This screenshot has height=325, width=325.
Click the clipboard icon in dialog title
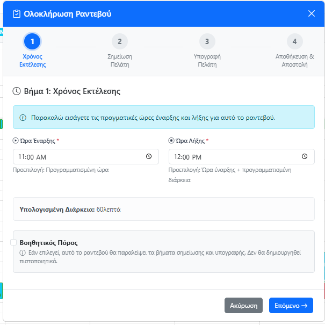(x=16, y=14)
